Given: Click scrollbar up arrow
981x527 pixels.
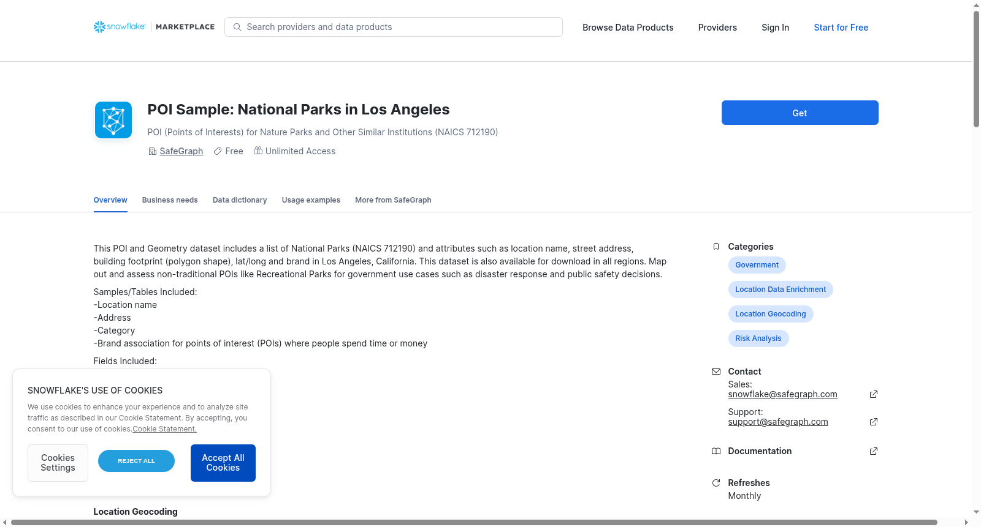Looking at the screenshot, I should (976, 5).
